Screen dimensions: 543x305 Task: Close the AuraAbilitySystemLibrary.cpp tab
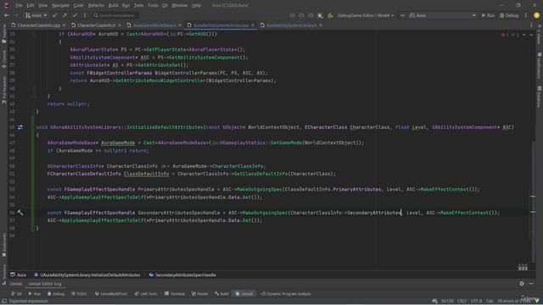[253, 25]
